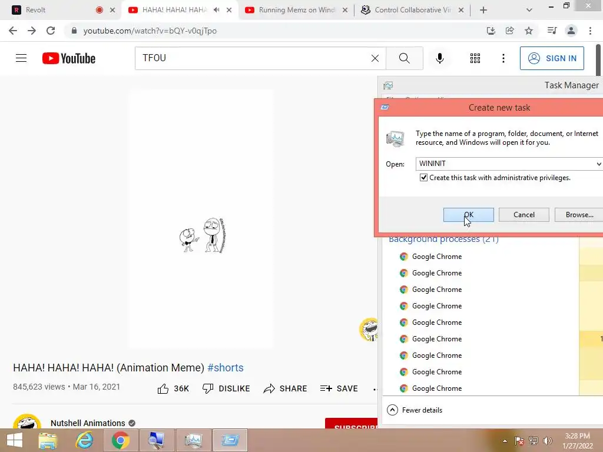
Task: Click the address bar URL
Action: 150,31
